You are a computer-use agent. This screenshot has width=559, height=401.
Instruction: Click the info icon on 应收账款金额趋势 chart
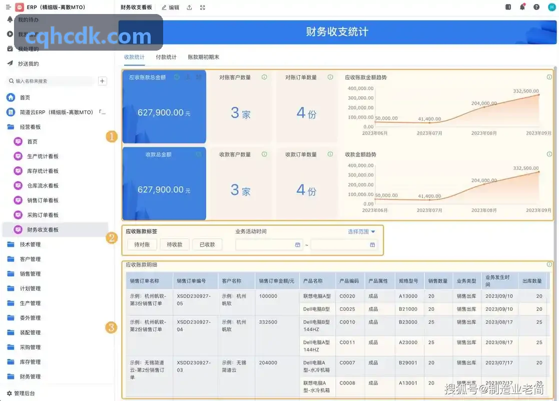(549, 77)
